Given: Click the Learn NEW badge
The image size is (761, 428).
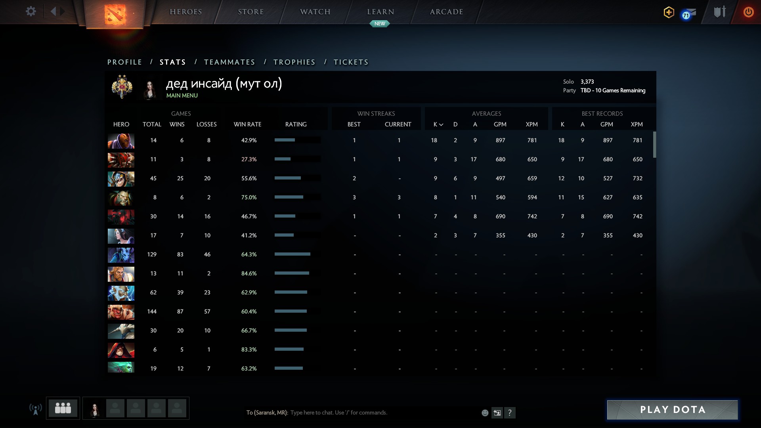Looking at the screenshot, I should coord(380,24).
